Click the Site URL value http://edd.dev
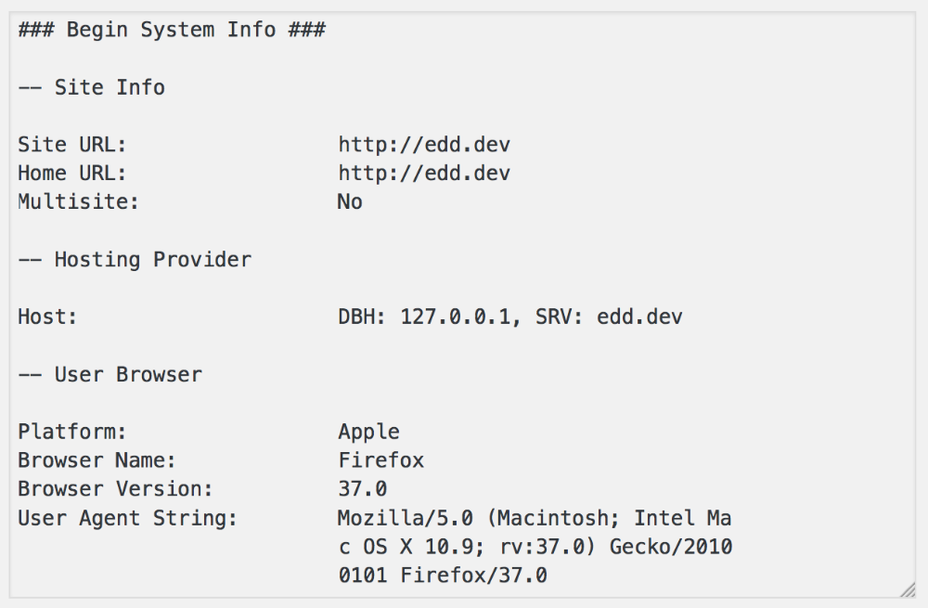928x608 pixels. pyautogui.click(x=424, y=145)
